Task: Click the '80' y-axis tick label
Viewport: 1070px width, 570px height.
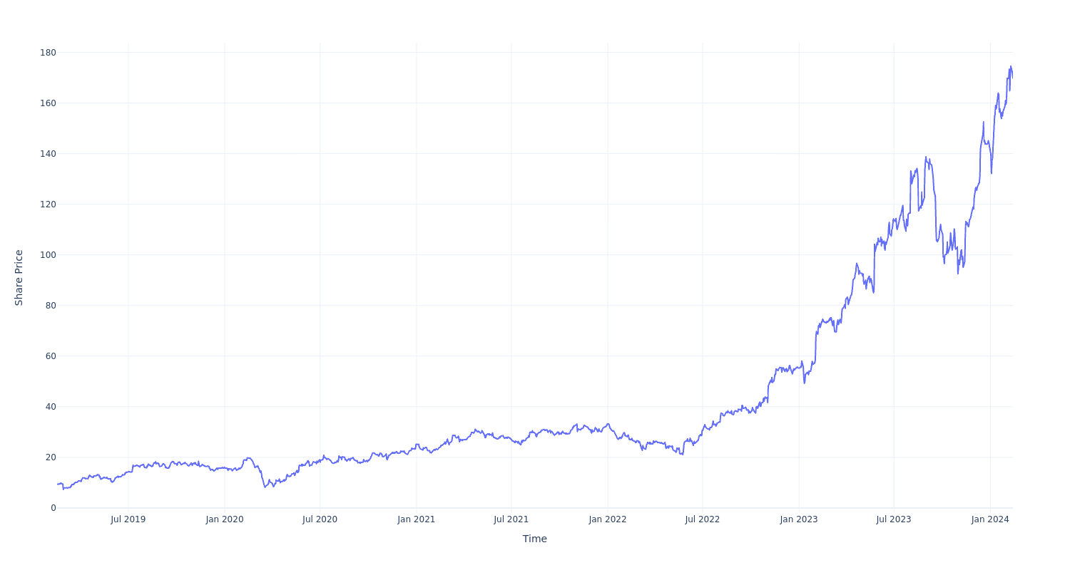Action: (51, 306)
